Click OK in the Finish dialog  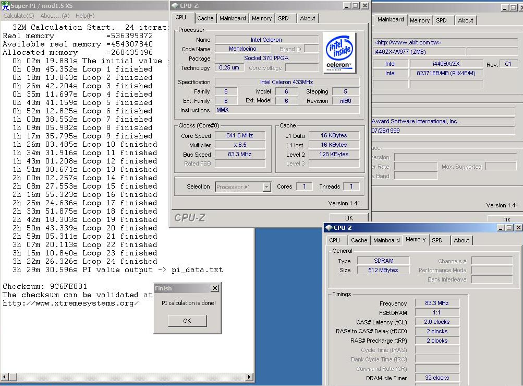(187, 321)
